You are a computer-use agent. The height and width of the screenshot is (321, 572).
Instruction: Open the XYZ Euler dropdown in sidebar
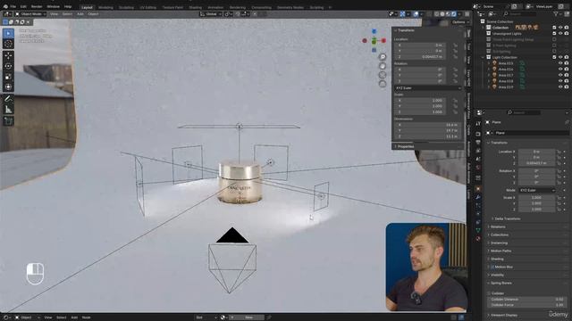pyautogui.click(x=428, y=88)
